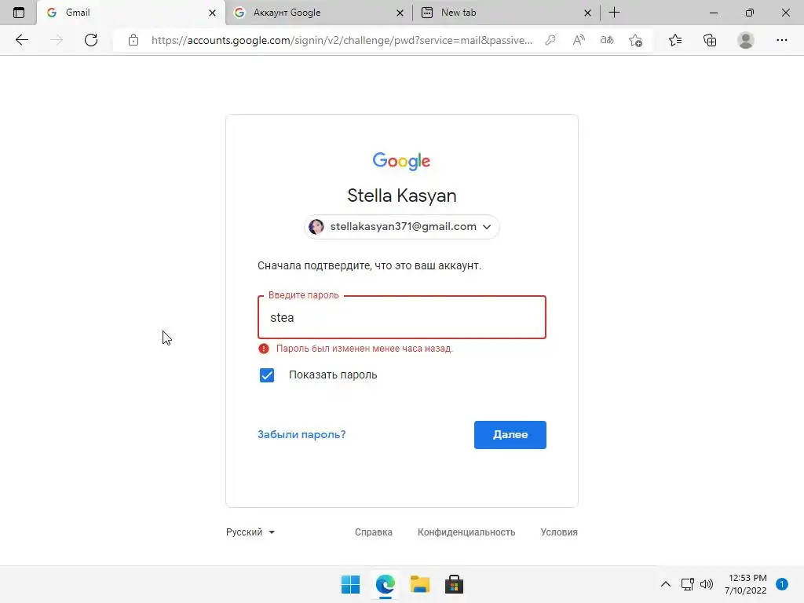
Task: Open a new browser tab
Action: (614, 13)
